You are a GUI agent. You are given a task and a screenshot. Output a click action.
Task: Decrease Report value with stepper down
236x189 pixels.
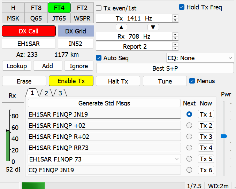[175, 48]
